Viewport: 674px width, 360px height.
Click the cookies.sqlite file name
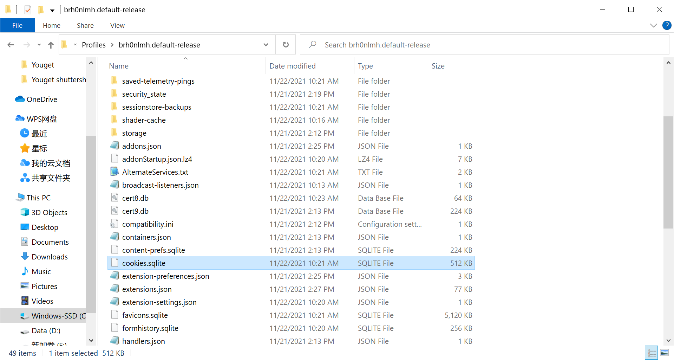click(x=144, y=263)
